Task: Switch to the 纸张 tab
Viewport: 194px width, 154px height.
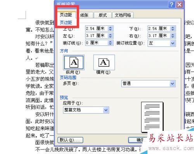Action: point(85,15)
